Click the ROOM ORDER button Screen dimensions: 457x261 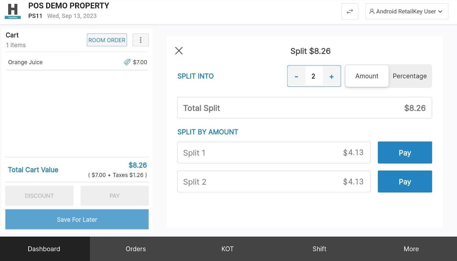[107, 40]
